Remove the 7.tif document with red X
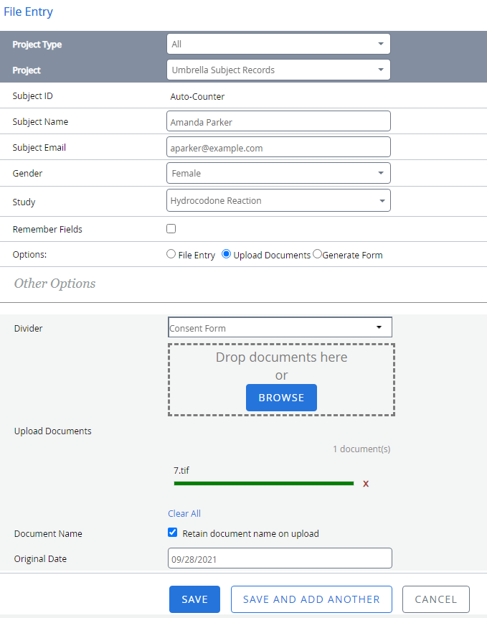The height and width of the screenshot is (618, 487). (366, 484)
